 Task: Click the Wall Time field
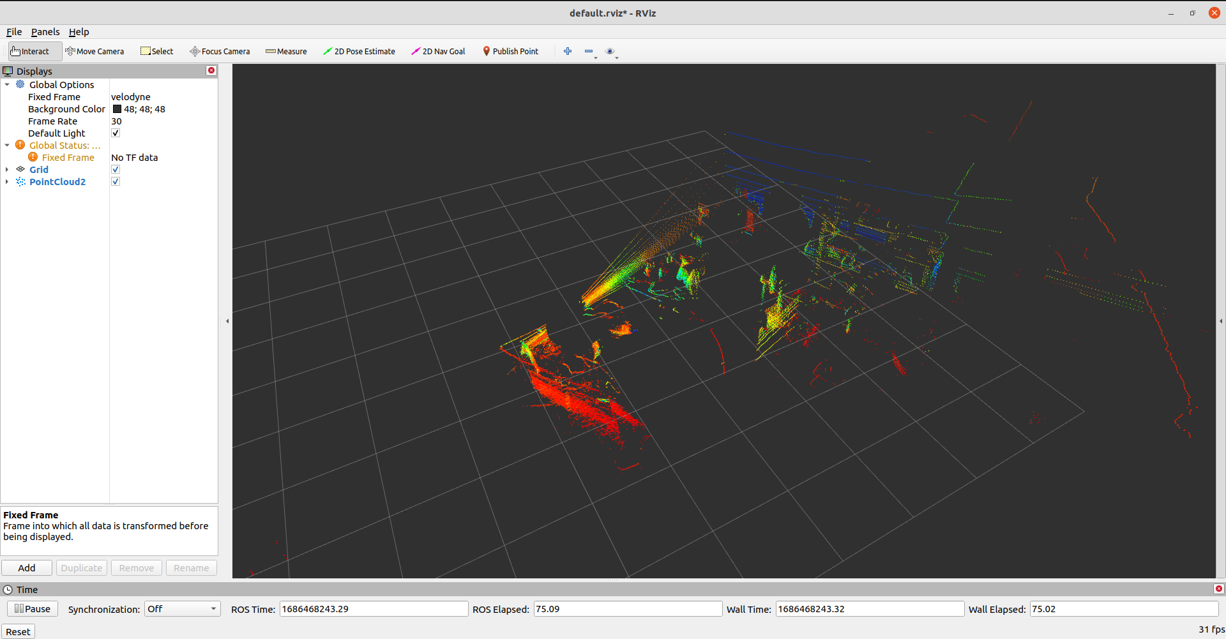[x=870, y=609]
